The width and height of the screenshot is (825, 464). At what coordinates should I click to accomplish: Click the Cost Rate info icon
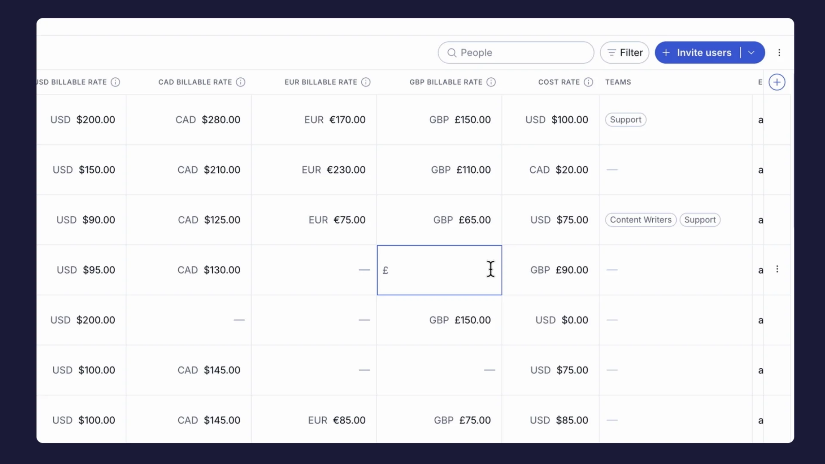pos(589,82)
